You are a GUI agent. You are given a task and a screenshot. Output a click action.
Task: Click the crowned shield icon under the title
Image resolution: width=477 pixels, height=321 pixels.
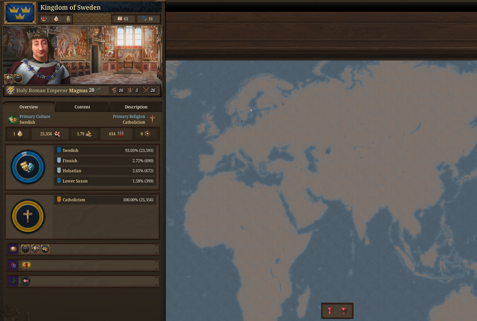coord(68,19)
